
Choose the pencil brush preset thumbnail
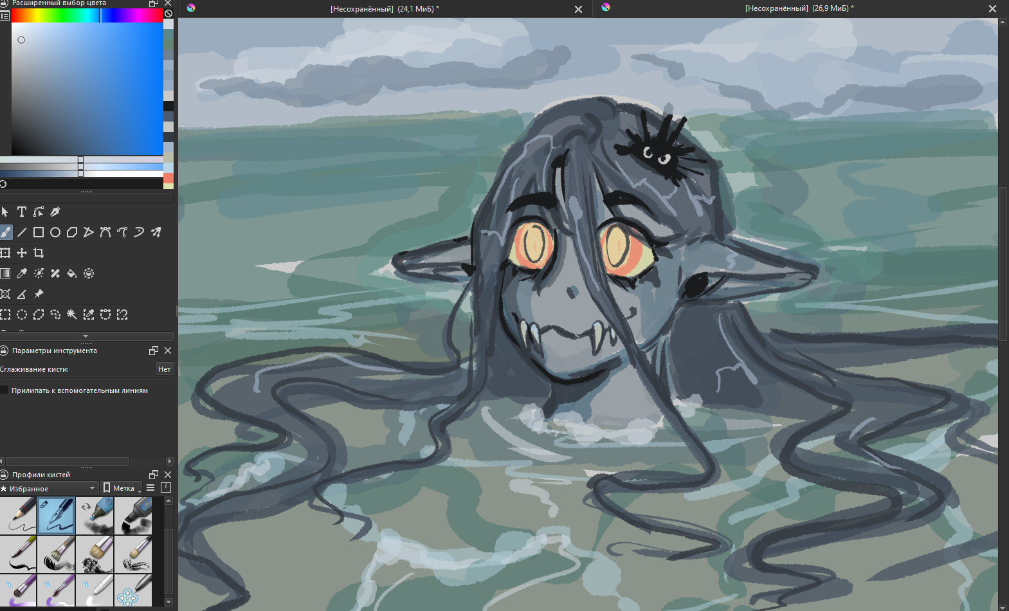coord(18,516)
